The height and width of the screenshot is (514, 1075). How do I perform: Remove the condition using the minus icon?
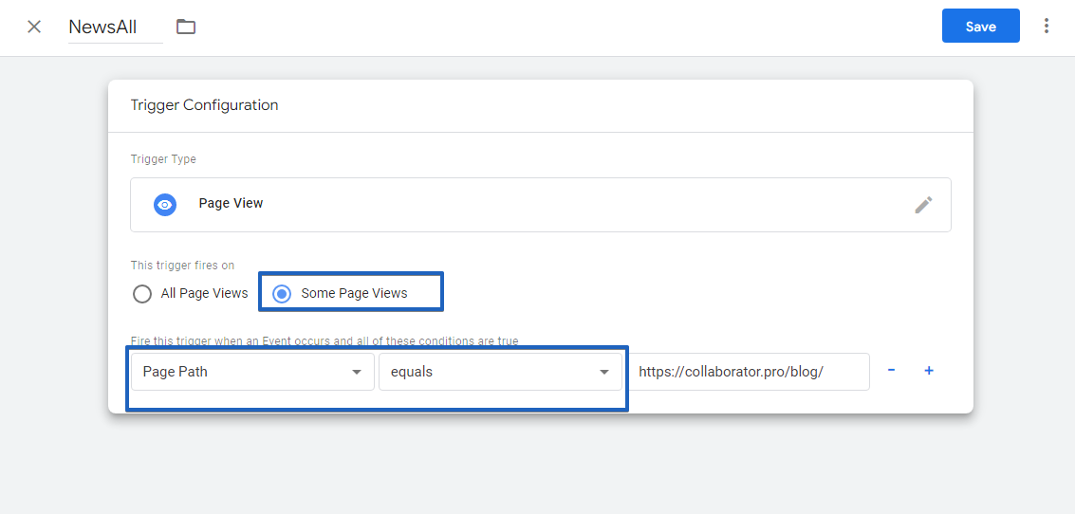[x=891, y=371]
